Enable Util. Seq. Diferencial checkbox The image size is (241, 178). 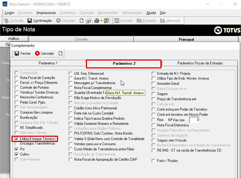pyautogui.click(x=70, y=74)
